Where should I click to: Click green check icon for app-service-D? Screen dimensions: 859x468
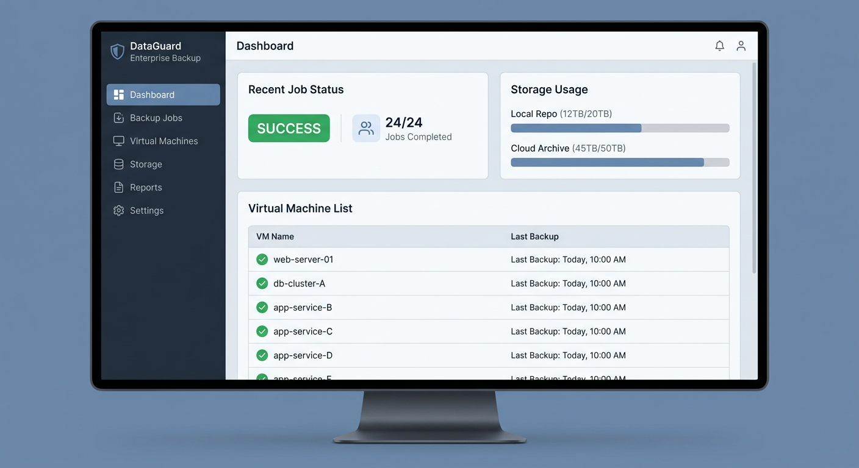pos(262,355)
